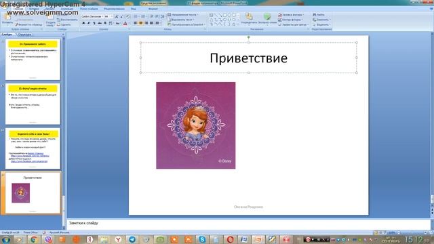Screen dimensions: 434x244
Task: Toggle text Shadow formatting
Action: pyautogui.click(x=105, y=23)
